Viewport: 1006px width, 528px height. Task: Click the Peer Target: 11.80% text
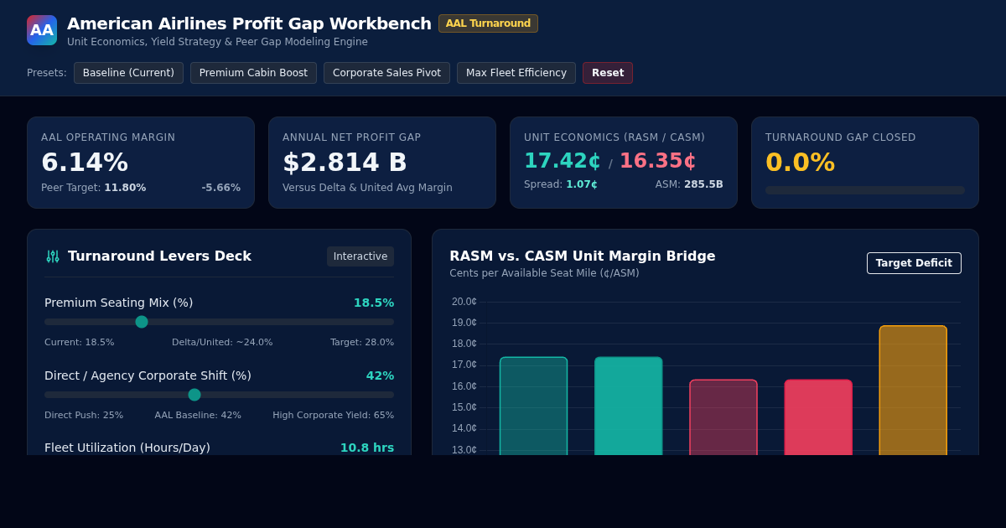93,188
